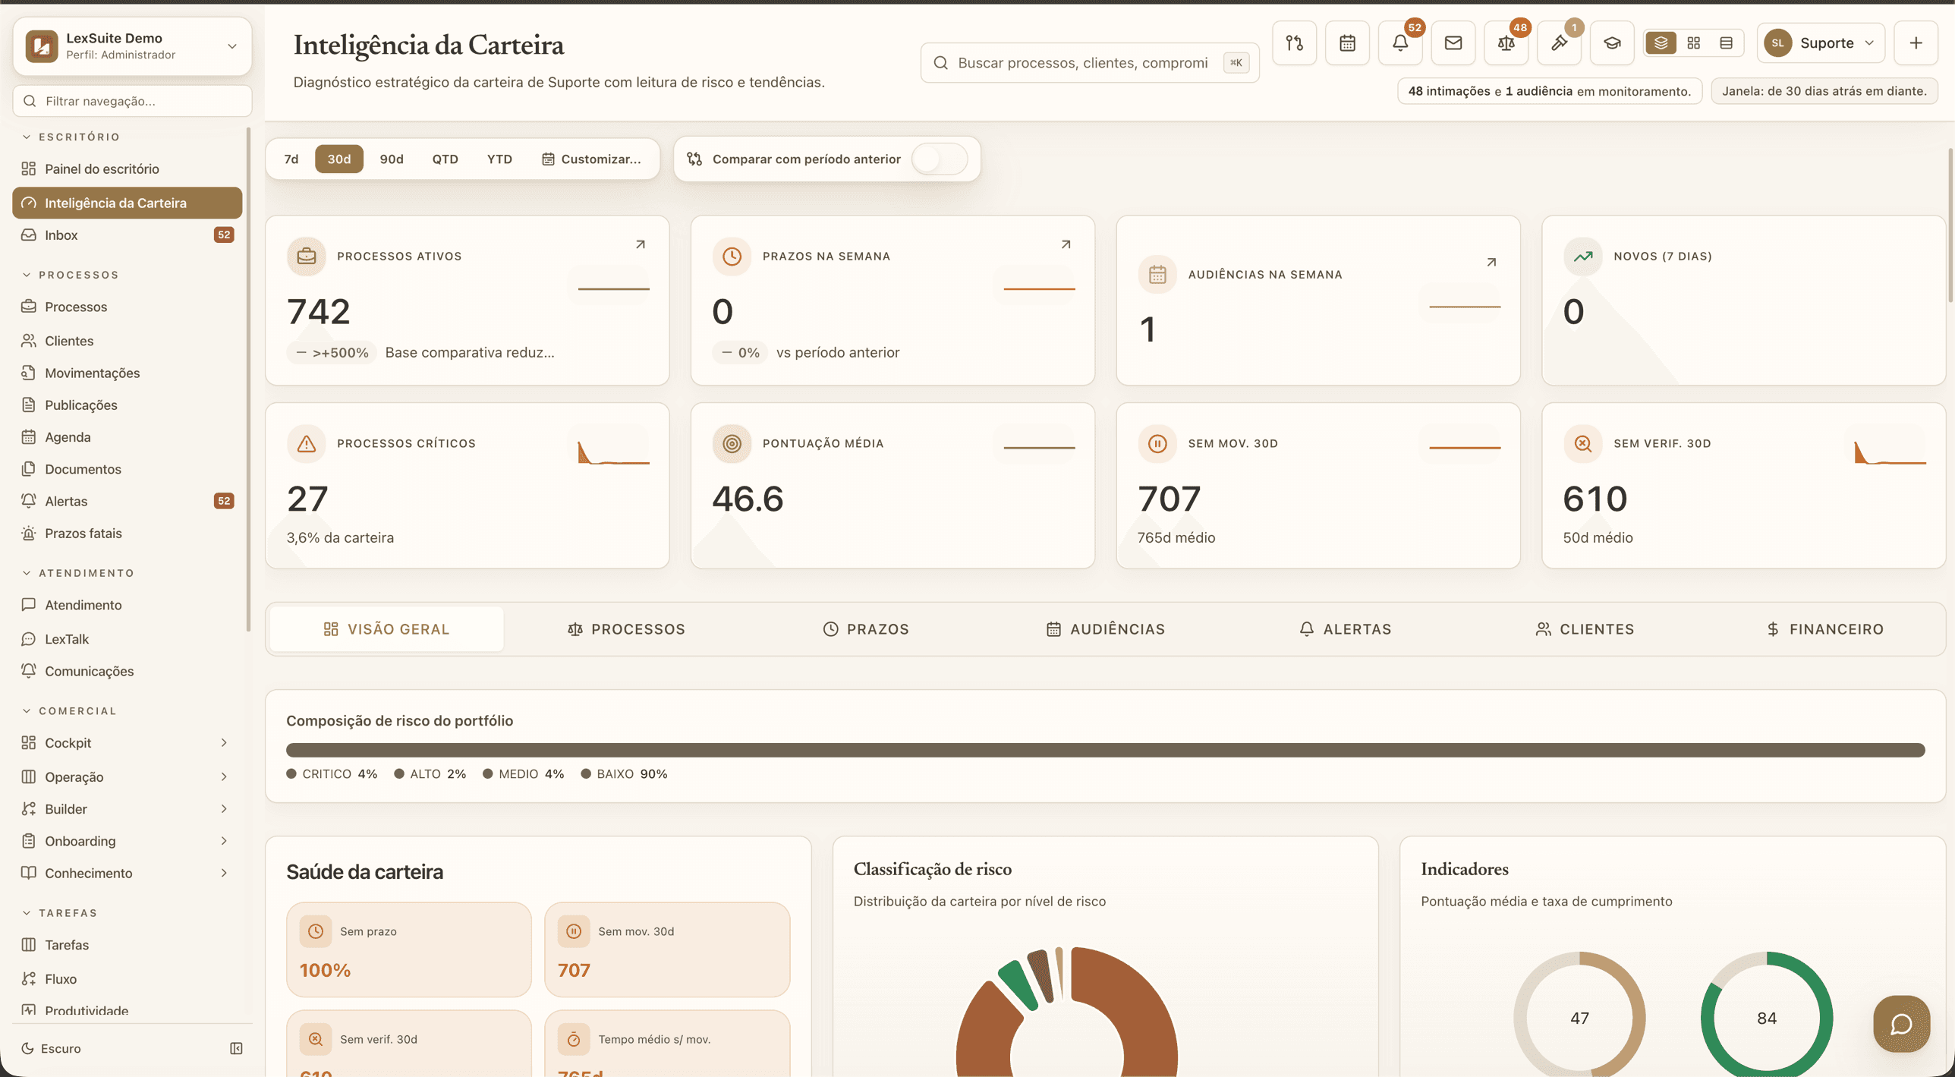Switch to AUDIÊNCIAS tab

coord(1105,629)
